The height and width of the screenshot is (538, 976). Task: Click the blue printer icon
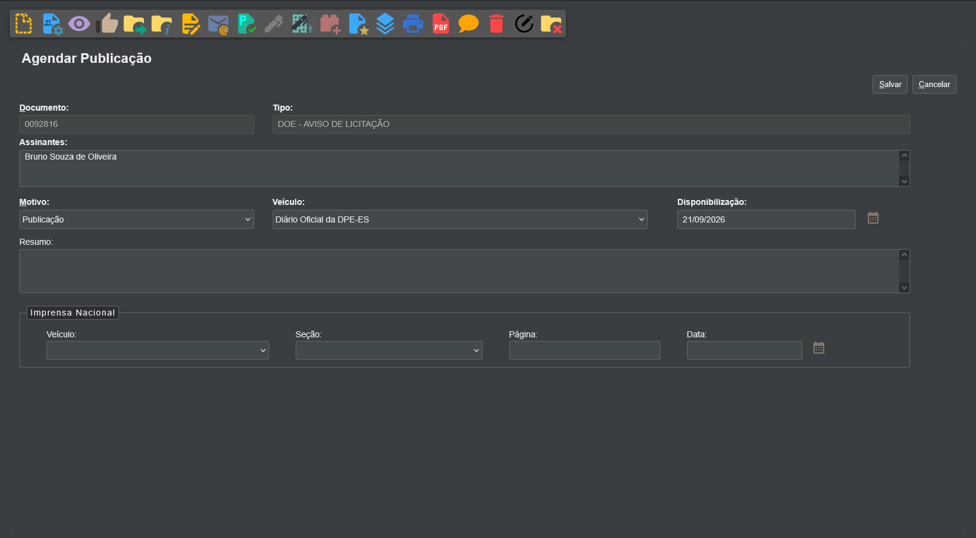tap(413, 24)
